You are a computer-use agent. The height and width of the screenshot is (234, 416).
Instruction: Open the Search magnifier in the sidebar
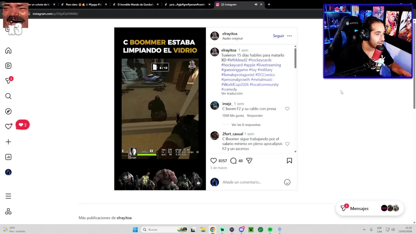pos(8,96)
